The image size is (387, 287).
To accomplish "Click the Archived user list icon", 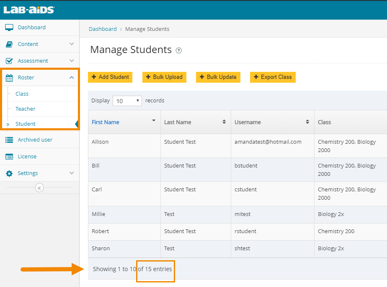I will (x=9, y=140).
